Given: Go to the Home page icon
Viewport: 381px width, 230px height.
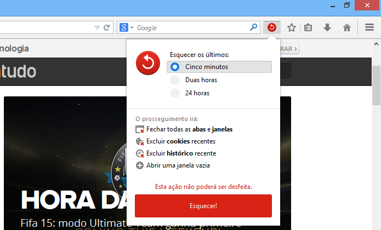Looking at the screenshot, I should [347, 27].
